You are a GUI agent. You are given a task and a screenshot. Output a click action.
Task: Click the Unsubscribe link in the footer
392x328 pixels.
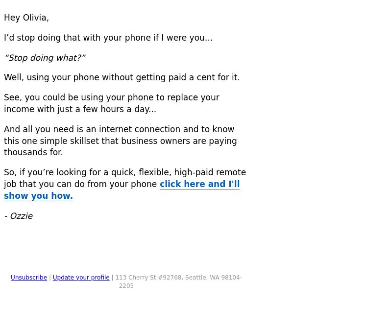[29, 278]
